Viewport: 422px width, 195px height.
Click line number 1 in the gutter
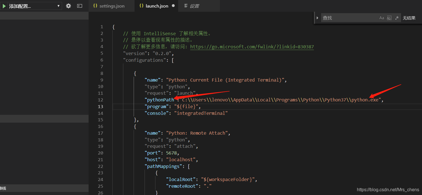pyautogui.click(x=102, y=27)
